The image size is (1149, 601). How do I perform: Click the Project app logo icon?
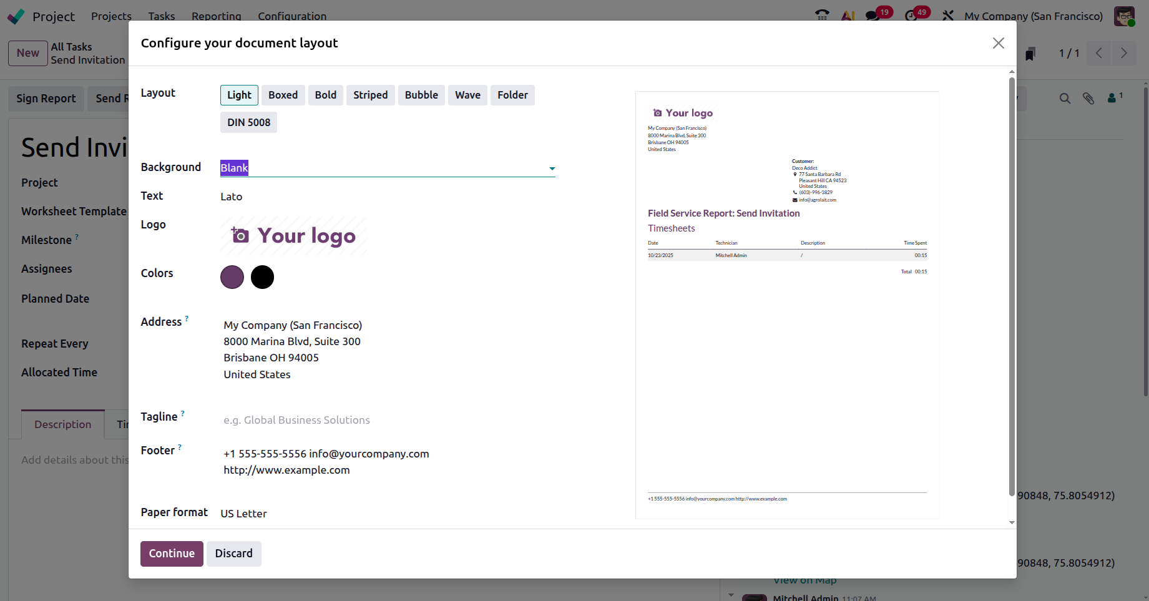pyautogui.click(x=16, y=16)
